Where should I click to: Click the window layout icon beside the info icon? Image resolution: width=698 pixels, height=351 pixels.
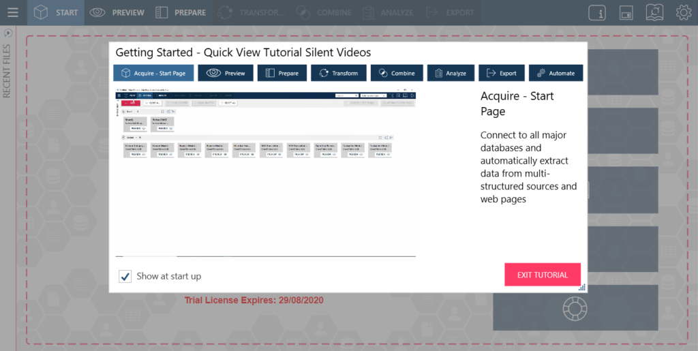coord(626,12)
